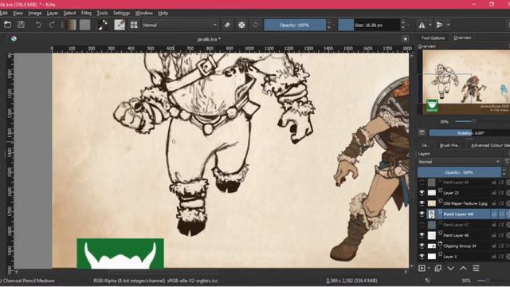Click the layer Opacity 100% slider
The image size is (510, 287).
(x=459, y=172)
